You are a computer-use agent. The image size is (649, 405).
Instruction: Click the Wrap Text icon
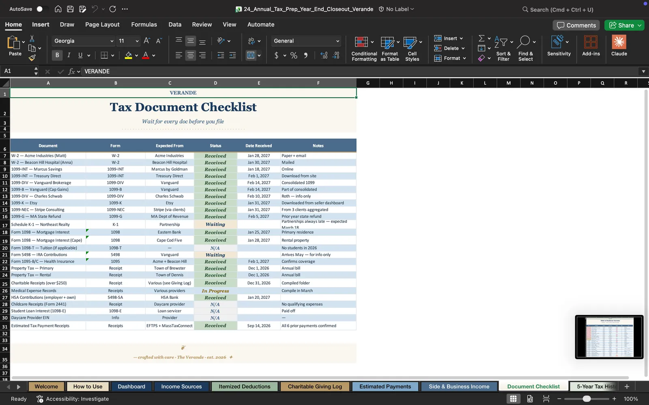[251, 41]
